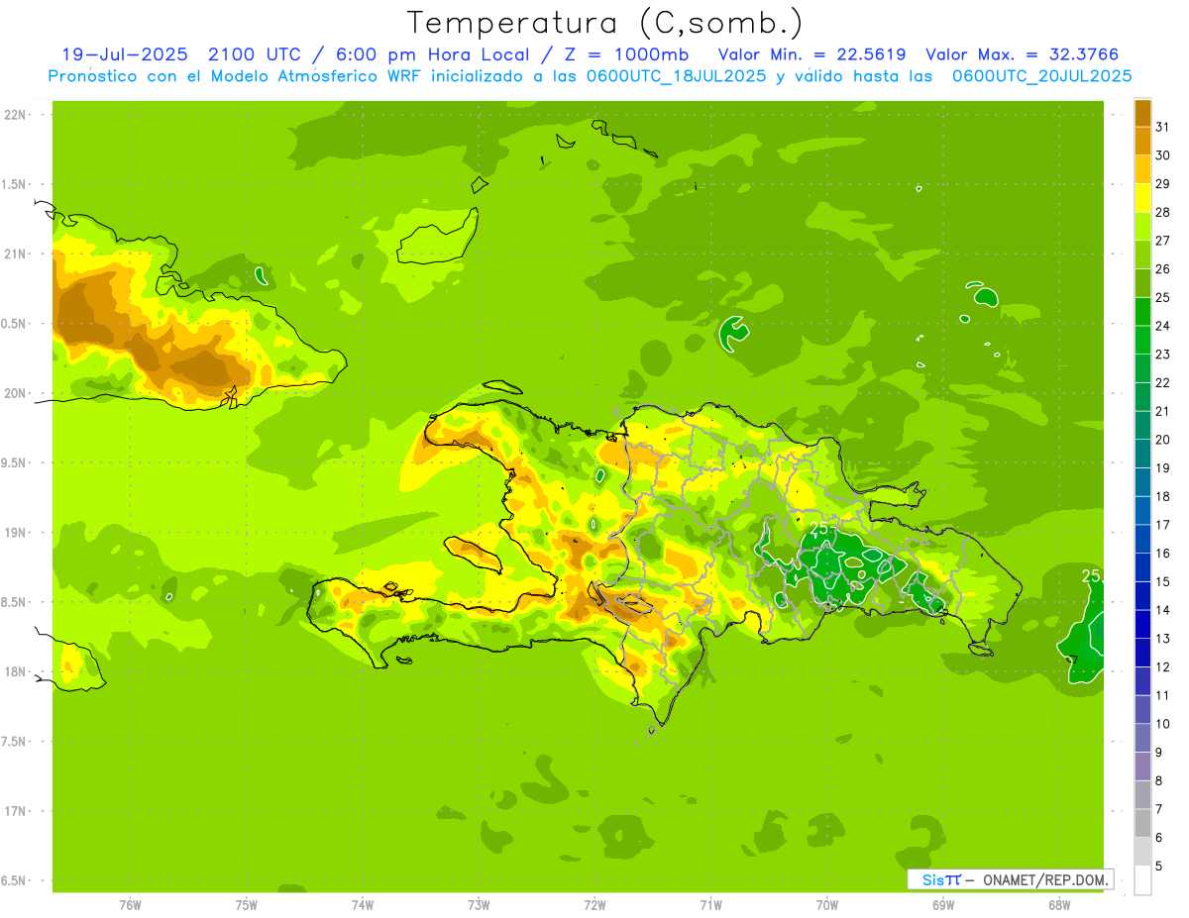Image resolution: width=1189 pixels, height=918 pixels.
Task: Click the "Valor Min. = 22.5619" text
Action: click(x=811, y=54)
